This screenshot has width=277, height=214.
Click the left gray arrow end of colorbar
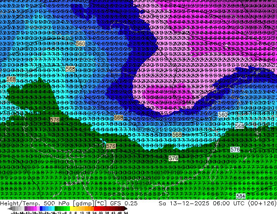(10, 209)
